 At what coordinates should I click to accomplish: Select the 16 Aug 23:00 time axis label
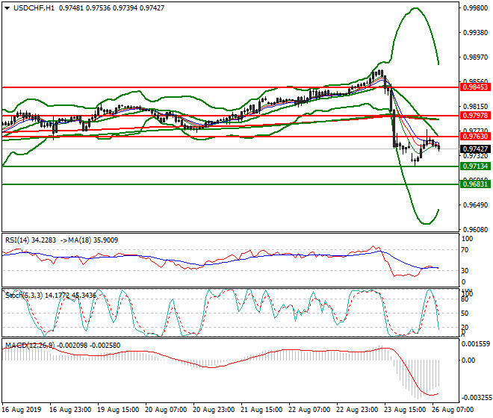[70, 410]
